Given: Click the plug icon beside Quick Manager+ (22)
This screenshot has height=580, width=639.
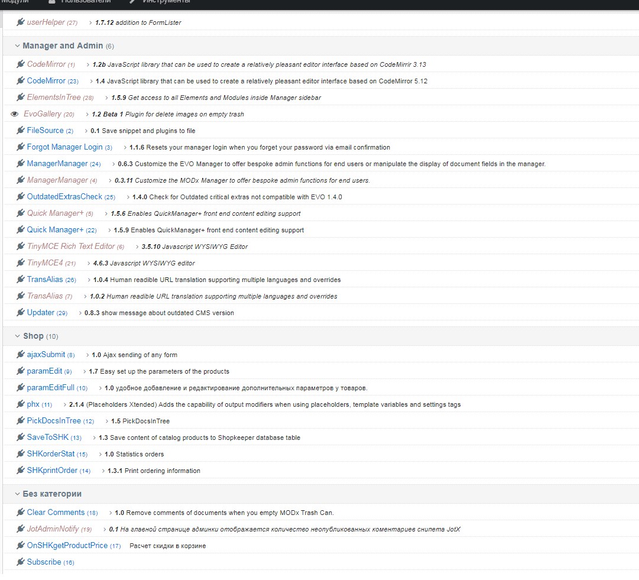Looking at the screenshot, I should [20, 229].
